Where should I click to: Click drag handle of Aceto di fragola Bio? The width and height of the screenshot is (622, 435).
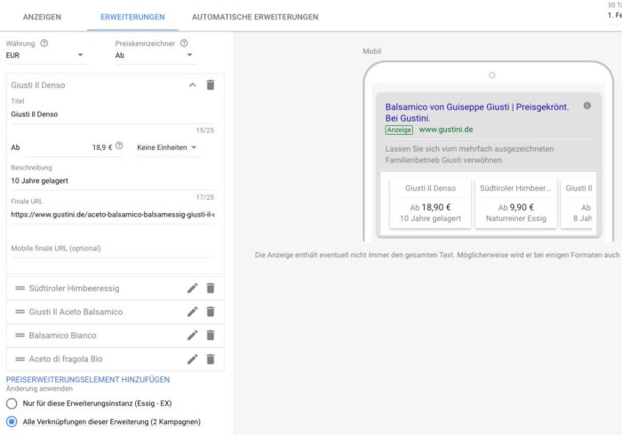pyautogui.click(x=20, y=359)
